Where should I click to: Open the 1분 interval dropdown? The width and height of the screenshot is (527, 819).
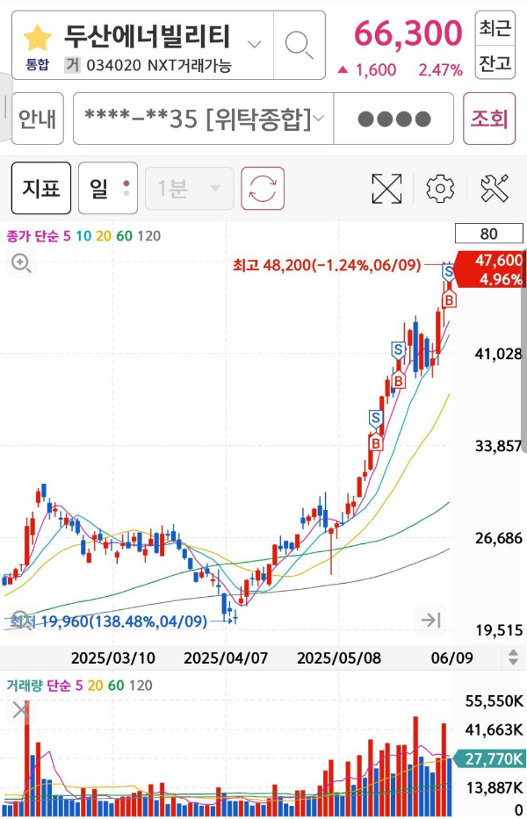[189, 188]
